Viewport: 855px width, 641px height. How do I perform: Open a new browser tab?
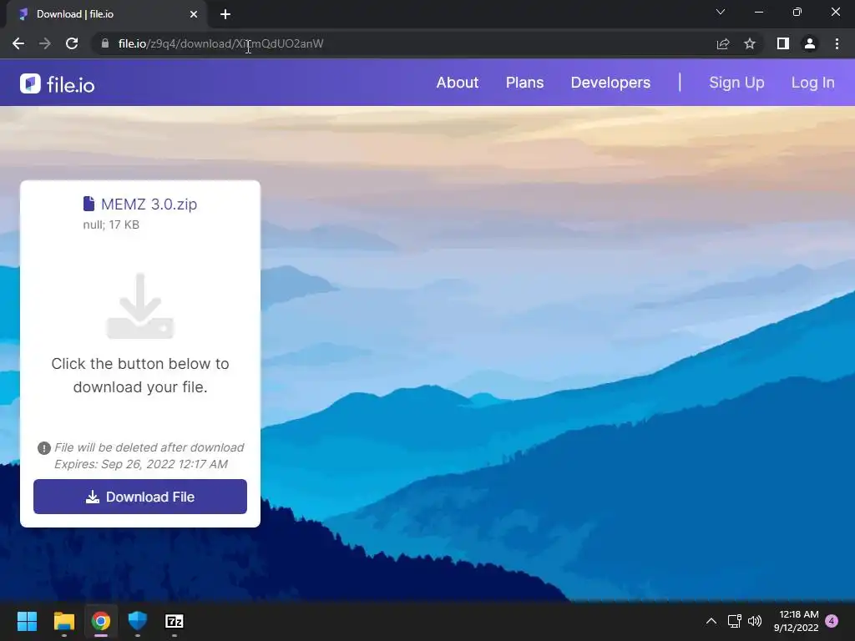[x=225, y=14]
